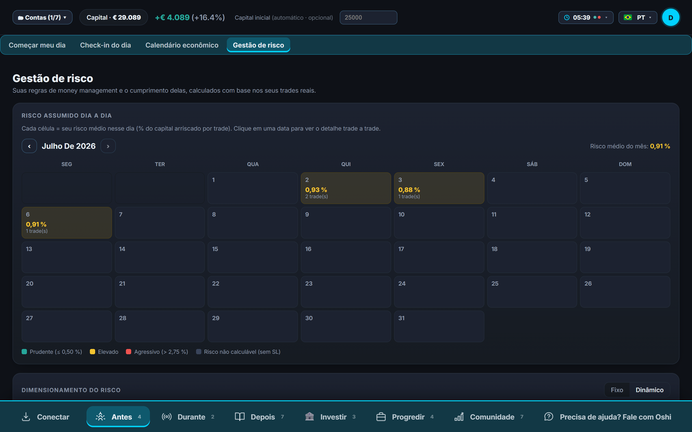The image size is (692, 432).
Task: Open July 2 cell with 0,93 %
Action: pos(346,188)
